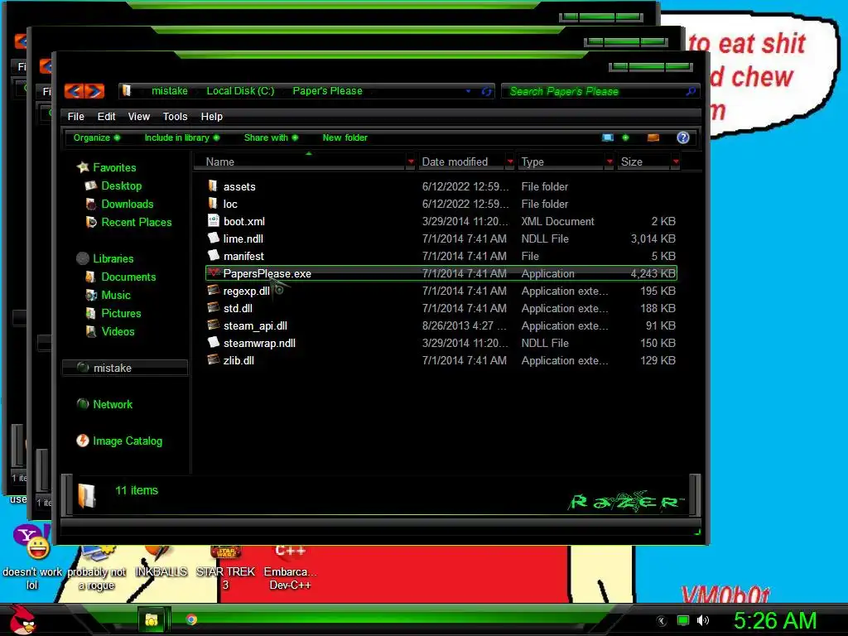Image resolution: width=848 pixels, height=636 pixels.
Task: Select the regexp.dll file icon
Action: pos(214,291)
